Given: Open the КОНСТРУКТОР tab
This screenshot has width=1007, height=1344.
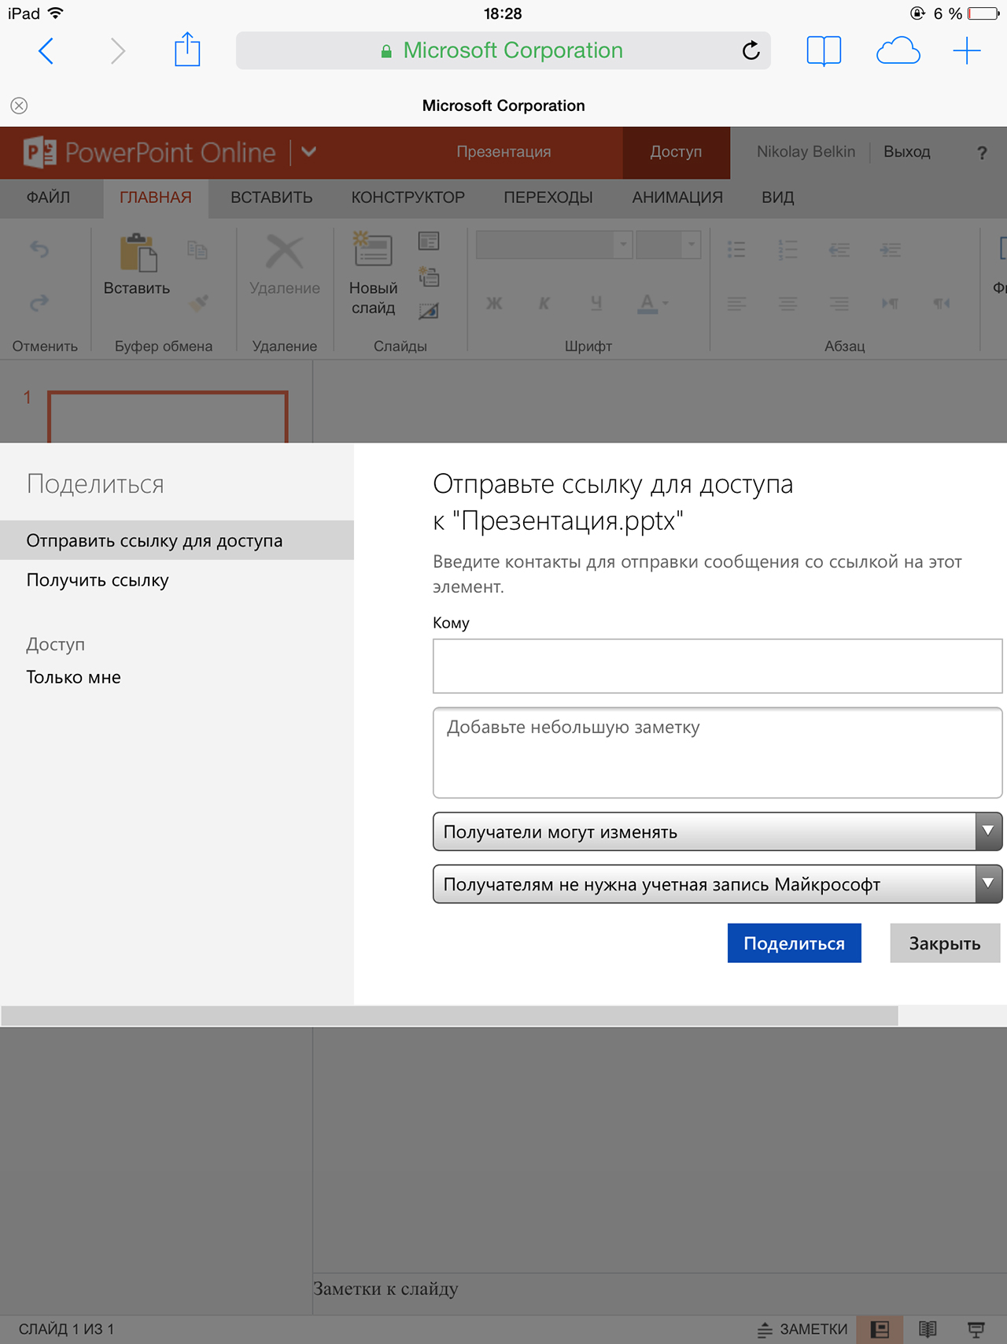Looking at the screenshot, I should pyautogui.click(x=408, y=198).
